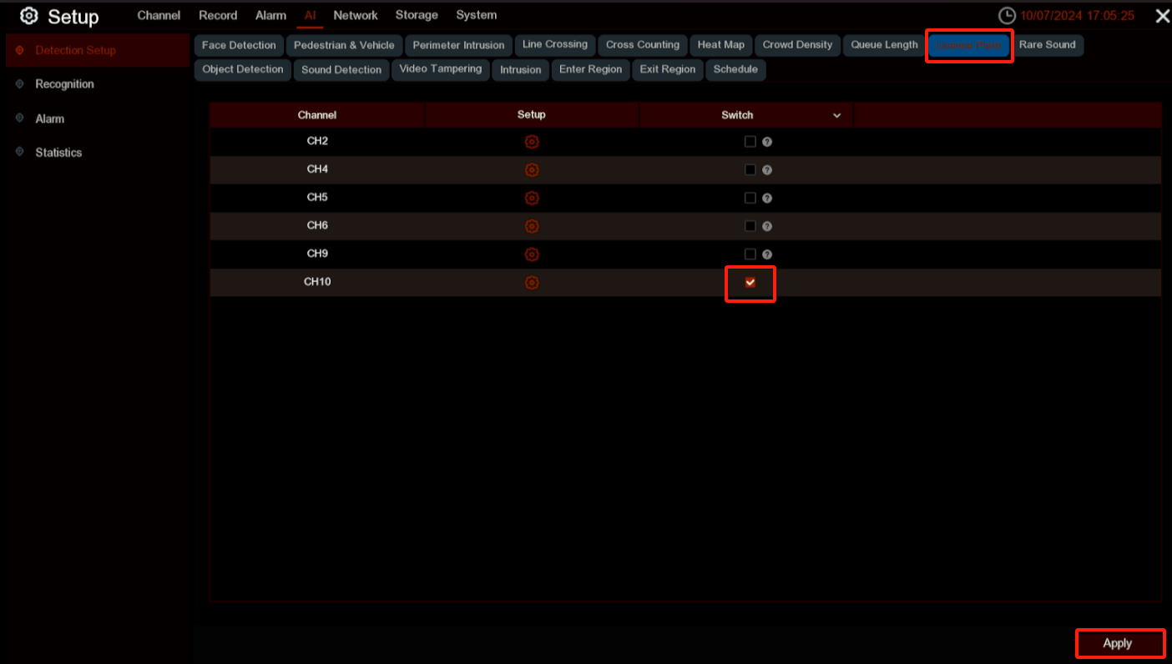Open the Network menu
Screen dimensions: 1172x664
pos(356,15)
